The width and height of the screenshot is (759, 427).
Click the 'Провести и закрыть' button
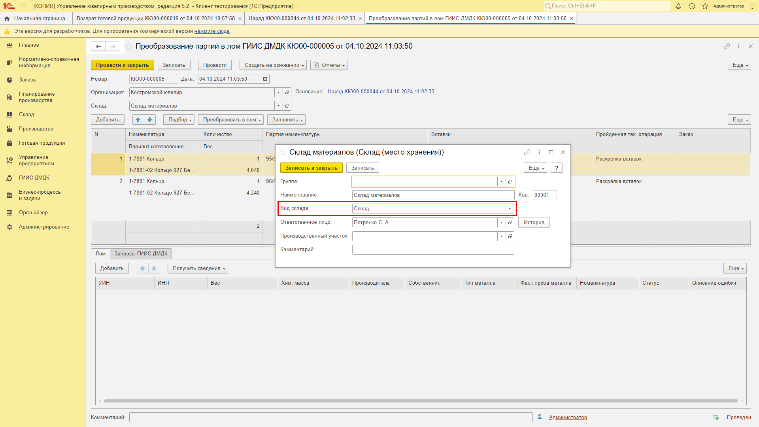coord(123,65)
